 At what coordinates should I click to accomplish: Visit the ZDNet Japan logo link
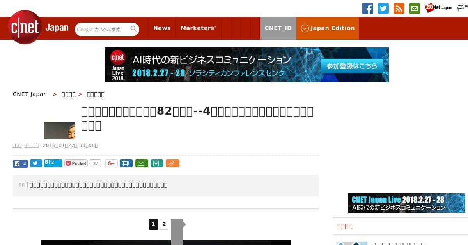[438, 8]
